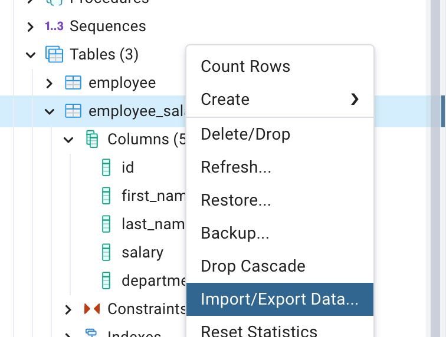Select Import/Export Data... menu option
The height and width of the screenshot is (337, 446).
(280, 299)
